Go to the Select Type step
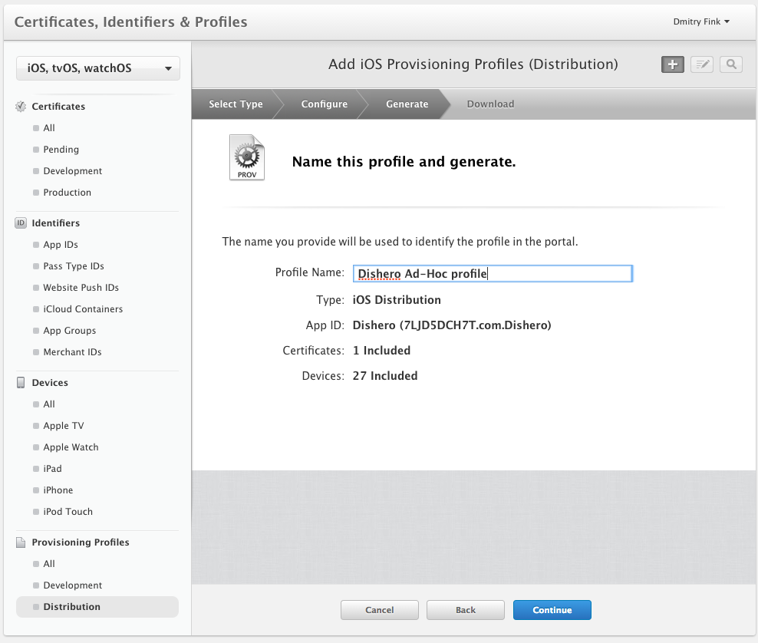This screenshot has height=643, width=758. coord(236,104)
